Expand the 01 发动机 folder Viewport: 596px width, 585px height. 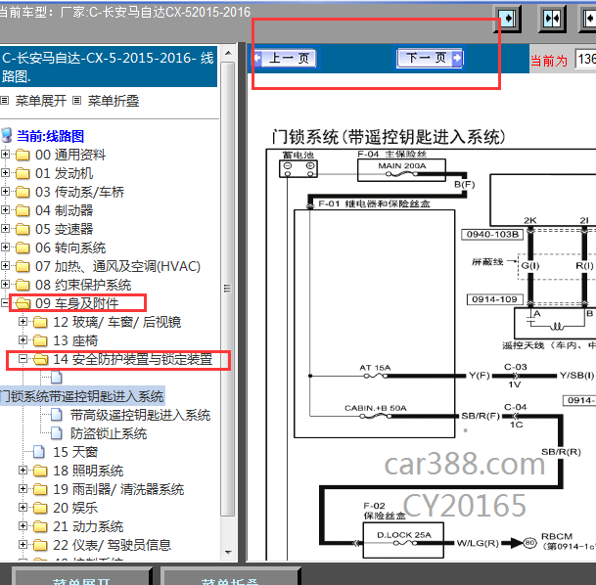[x=5, y=172]
